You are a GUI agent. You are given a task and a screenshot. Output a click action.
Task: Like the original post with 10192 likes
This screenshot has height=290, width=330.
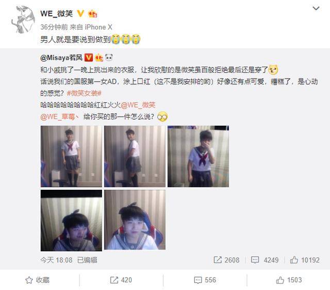pos(305,260)
